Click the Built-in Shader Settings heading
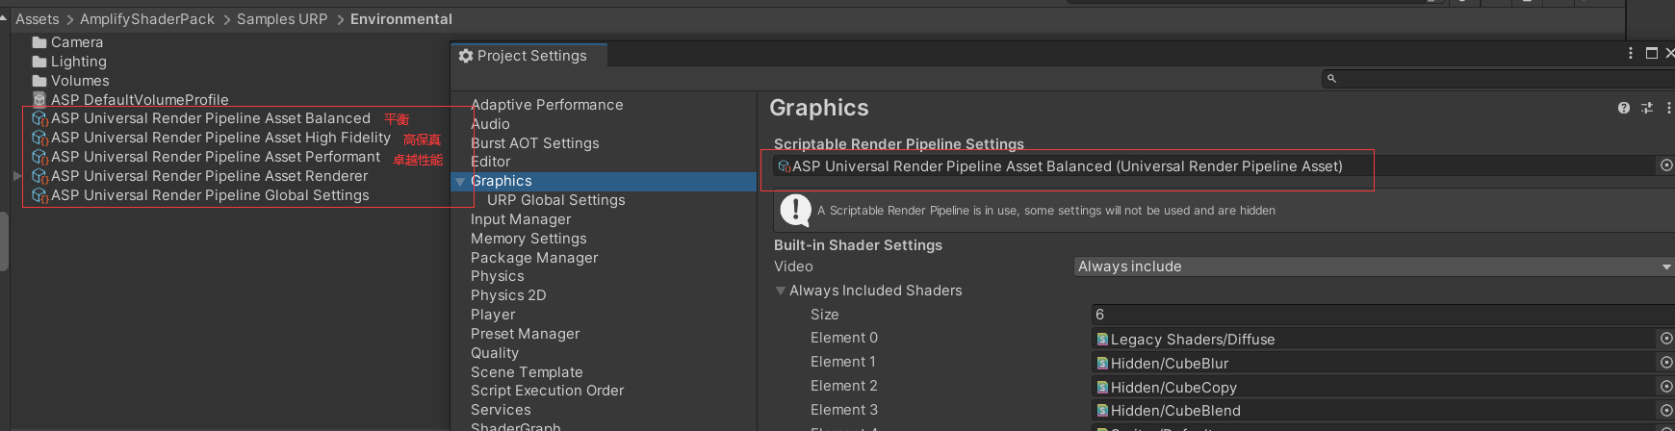Image resolution: width=1675 pixels, height=431 pixels. pyautogui.click(x=858, y=245)
